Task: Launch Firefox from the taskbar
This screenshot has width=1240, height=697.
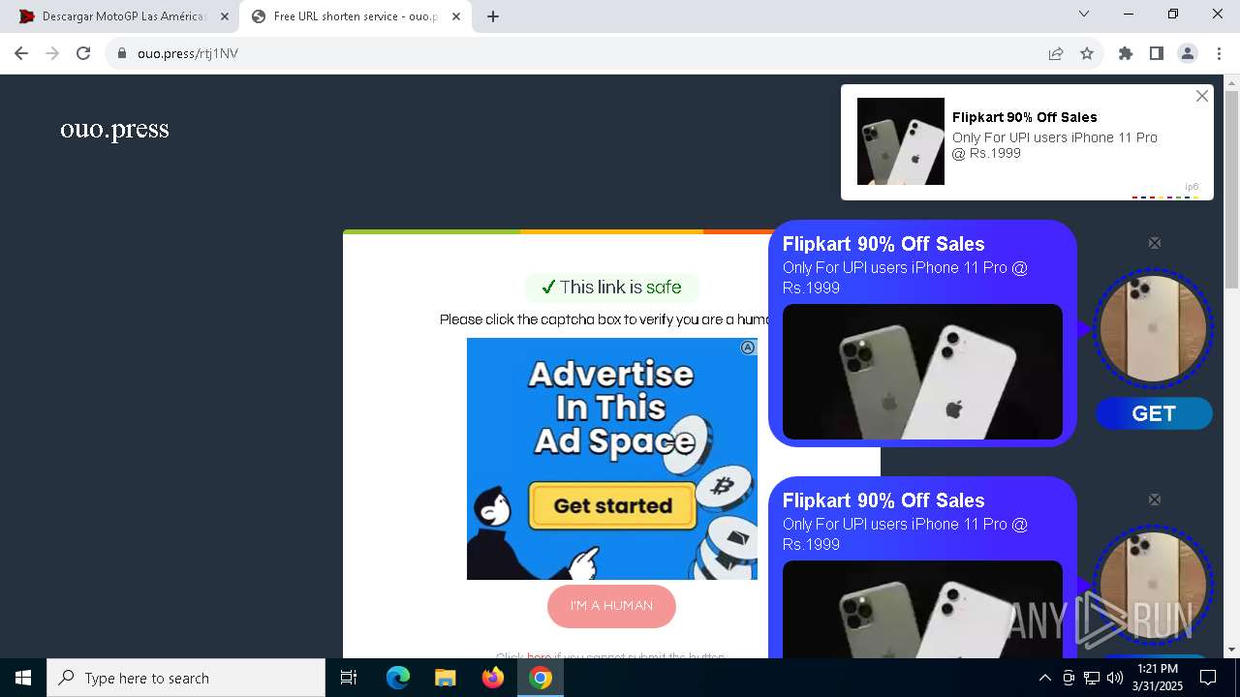Action: [493, 678]
